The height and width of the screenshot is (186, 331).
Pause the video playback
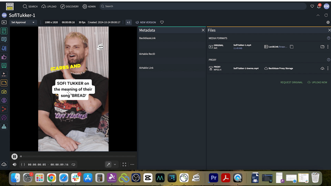(14, 157)
